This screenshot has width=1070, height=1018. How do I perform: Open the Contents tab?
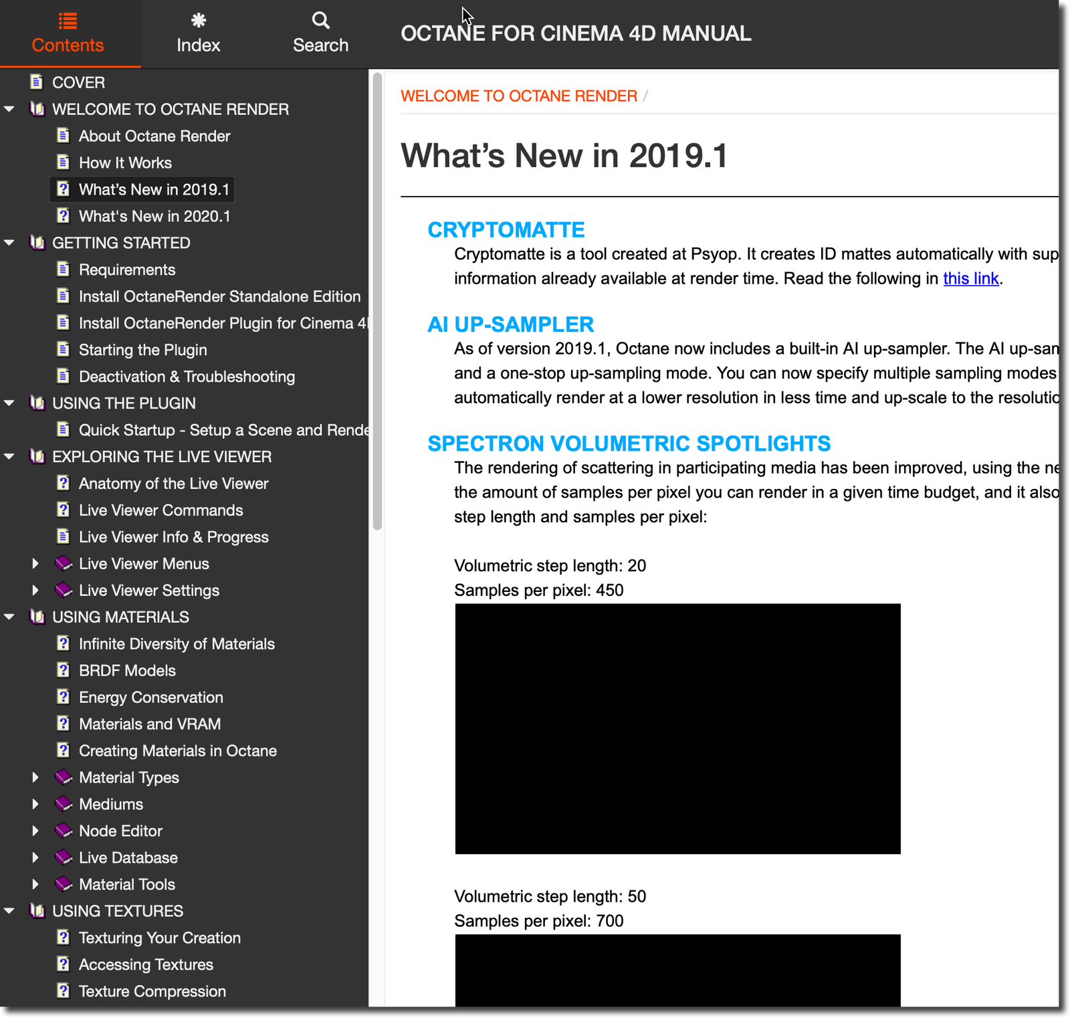coord(68,33)
